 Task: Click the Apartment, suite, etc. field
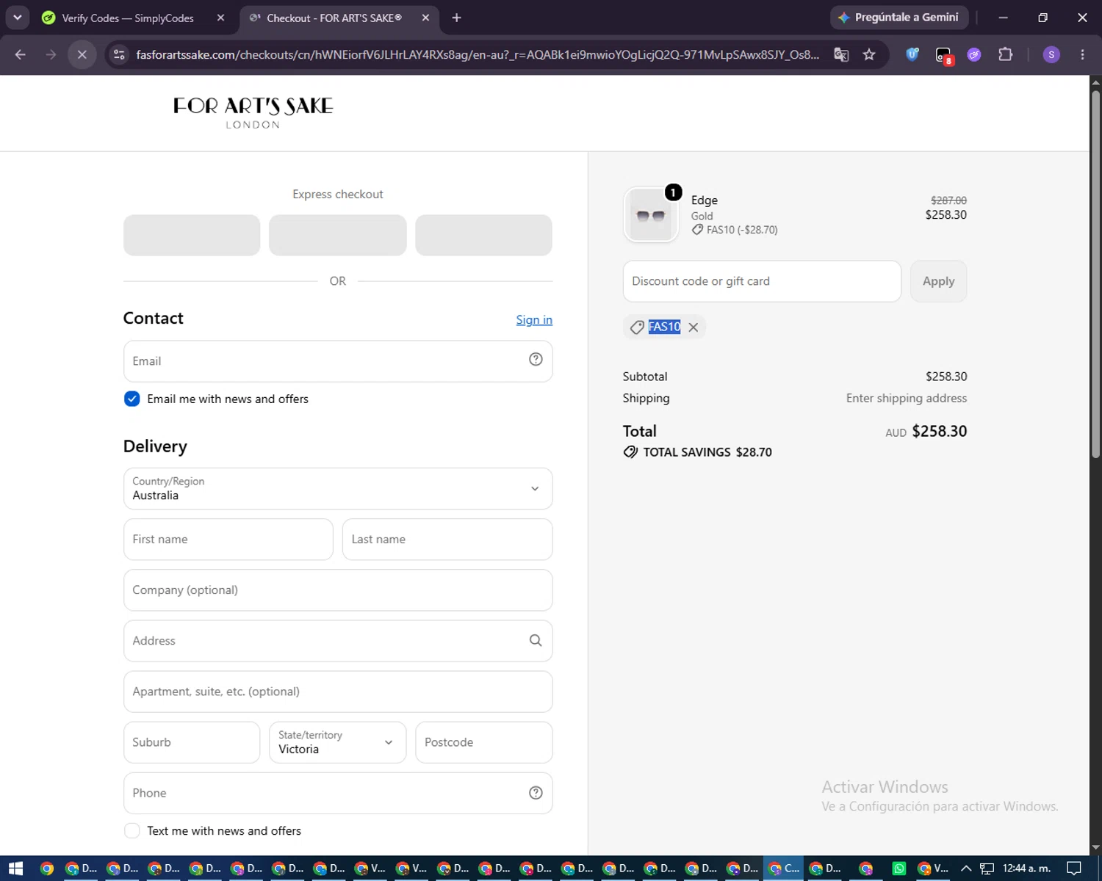338,692
